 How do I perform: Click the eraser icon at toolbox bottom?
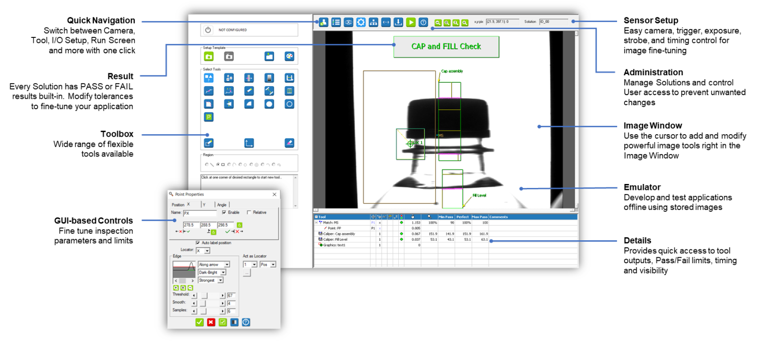click(289, 143)
